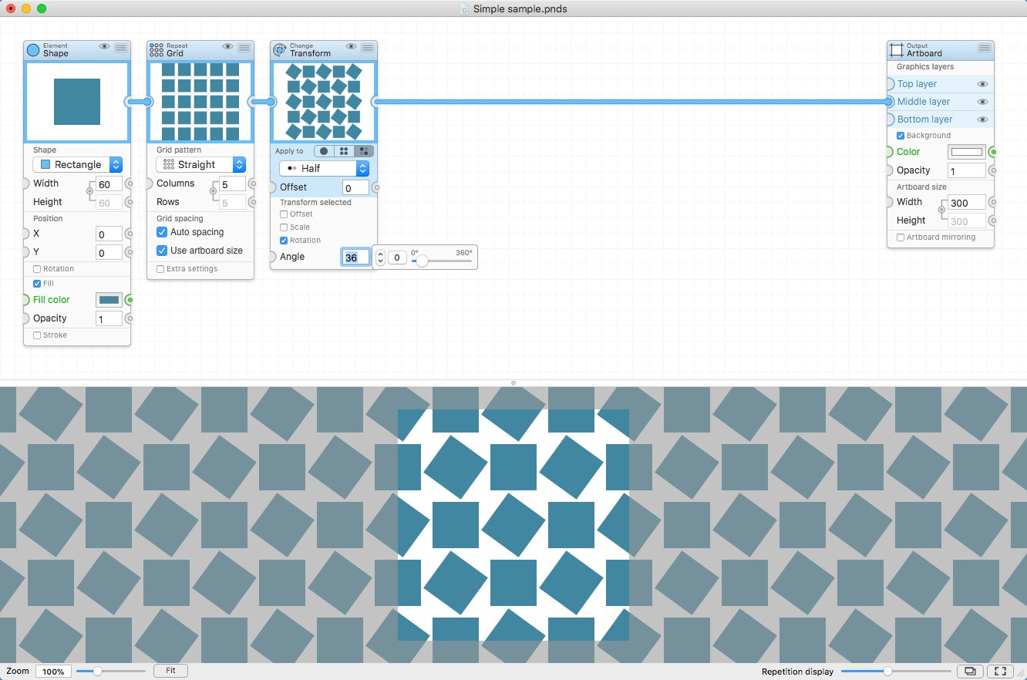Image resolution: width=1027 pixels, height=680 pixels.
Task: Select the 'apply to all' single dot icon
Action: tap(324, 151)
